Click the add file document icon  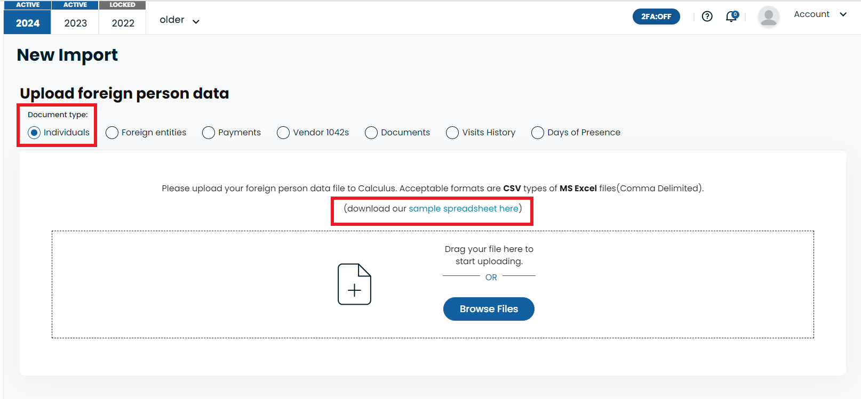coord(354,284)
